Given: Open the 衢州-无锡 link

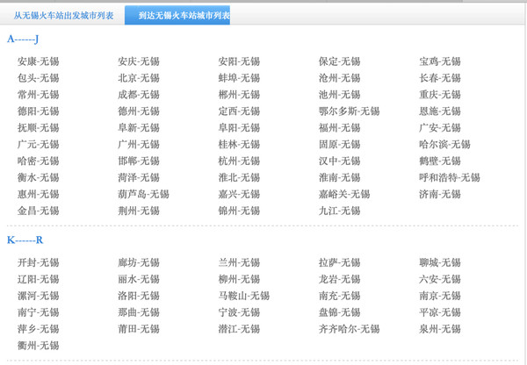Looking at the screenshot, I should [x=39, y=346].
